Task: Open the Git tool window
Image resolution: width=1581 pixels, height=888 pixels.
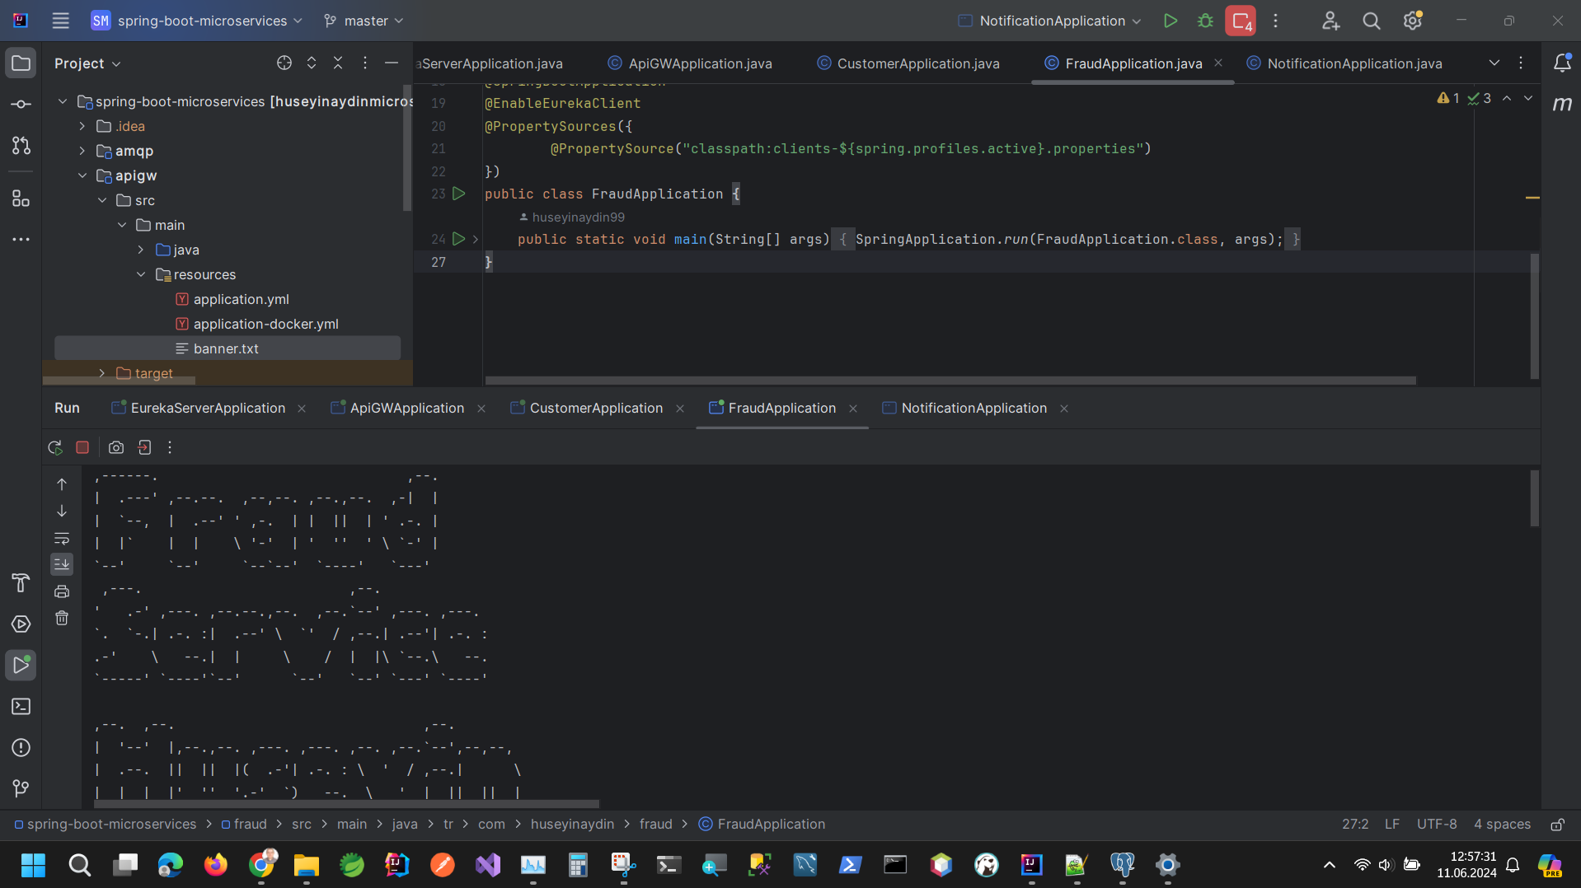Action: coord(21,789)
